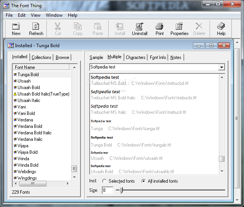The image size is (244, 207).
Task: Switch to the Browse tab
Action: (62, 57)
